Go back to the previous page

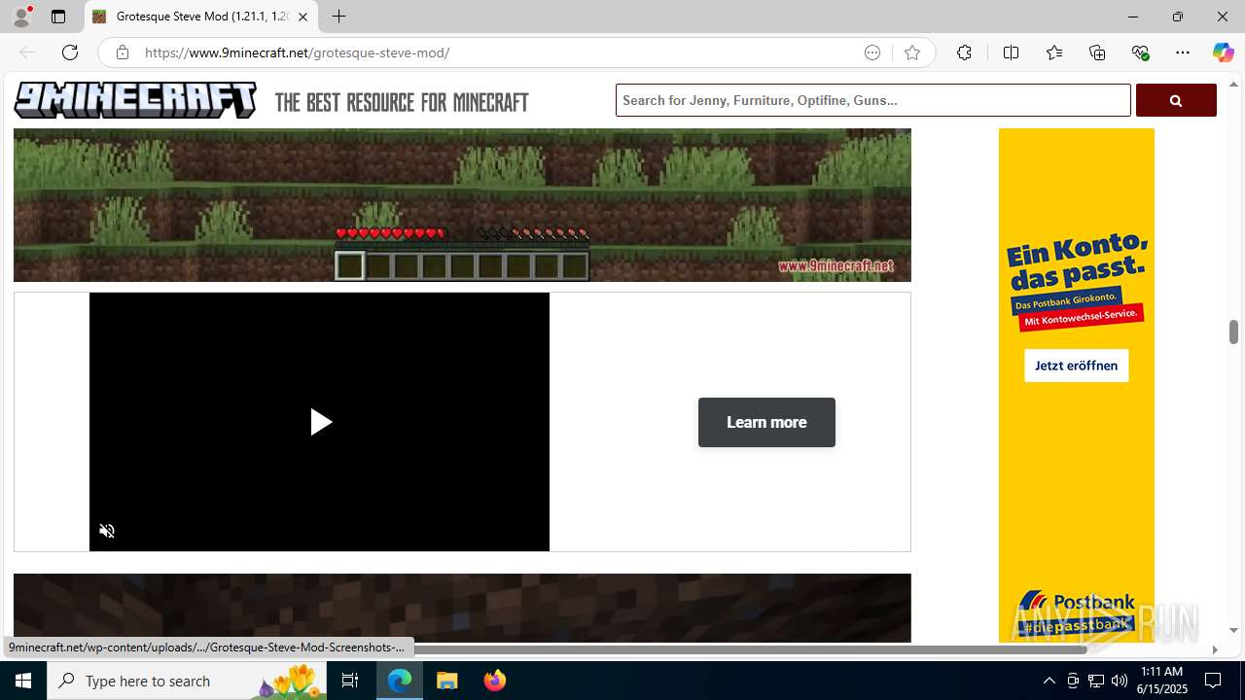click(x=27, y=52)
